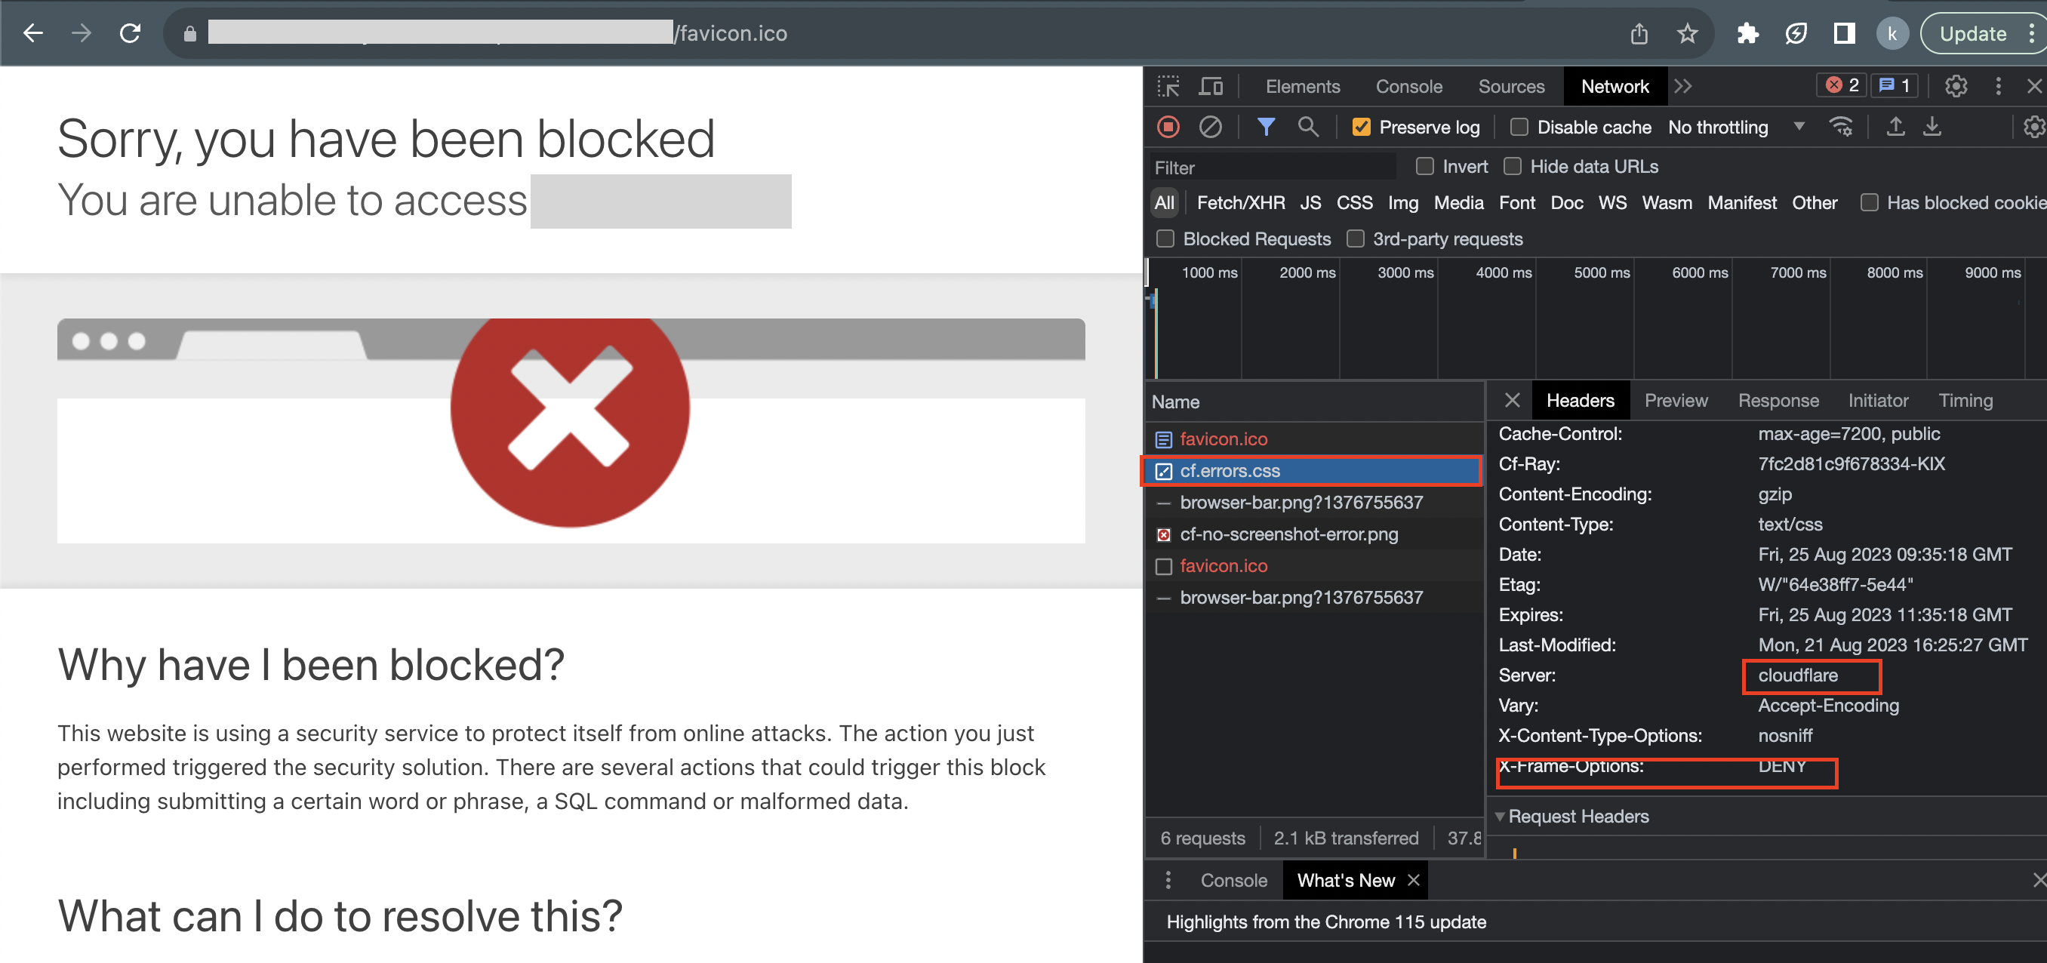Close the request details pane
This screenshot has height=963, width=2047.
(x=1511, y=401)
